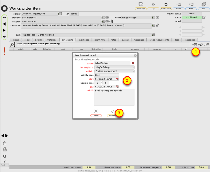Open the home building icon in sidebar

(4, 150)
